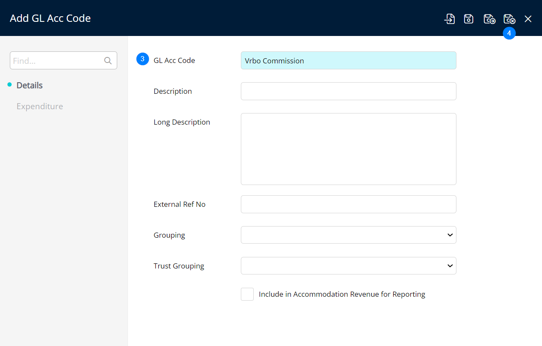Switch to the Expenditure section
Viewport: 542px width, 346px height.
coord(40,106)
